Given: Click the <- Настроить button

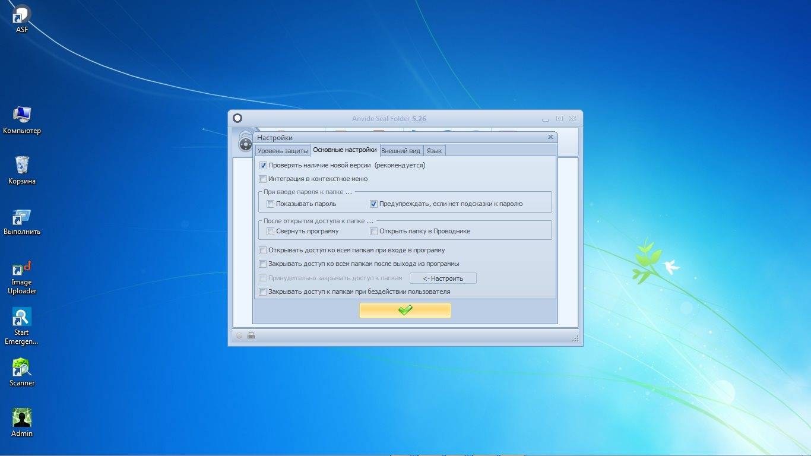Looking at the screenshot, I should tap(443, 278).
